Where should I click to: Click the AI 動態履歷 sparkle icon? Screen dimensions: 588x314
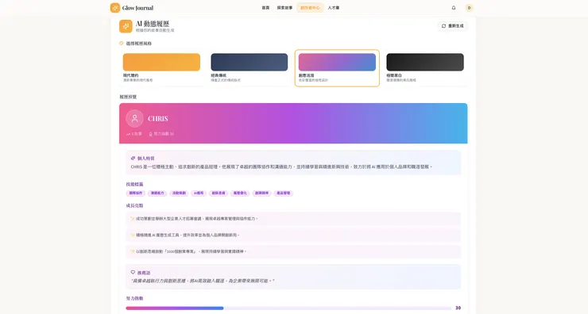coord(126,26)
